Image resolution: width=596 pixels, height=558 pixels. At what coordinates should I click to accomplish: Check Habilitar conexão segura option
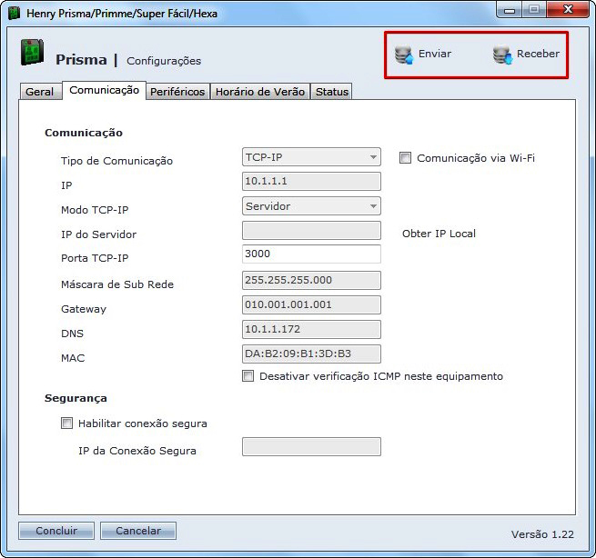(66, 423)
